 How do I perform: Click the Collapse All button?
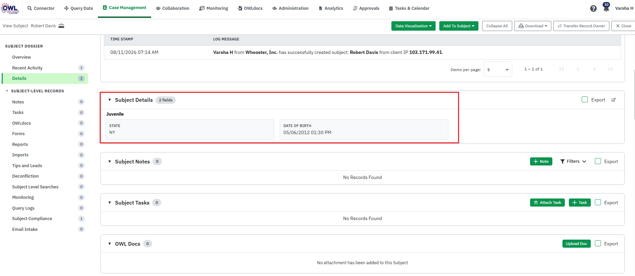pyautogui.click(x=497, y=26)
